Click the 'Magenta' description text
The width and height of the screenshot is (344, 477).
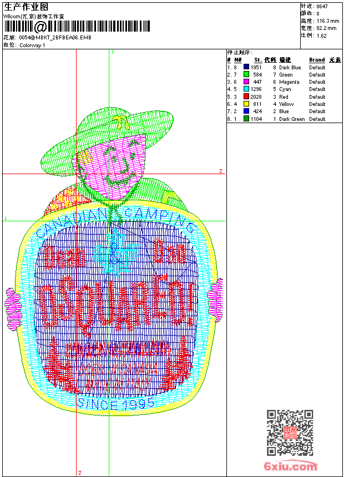coord(289,82)
